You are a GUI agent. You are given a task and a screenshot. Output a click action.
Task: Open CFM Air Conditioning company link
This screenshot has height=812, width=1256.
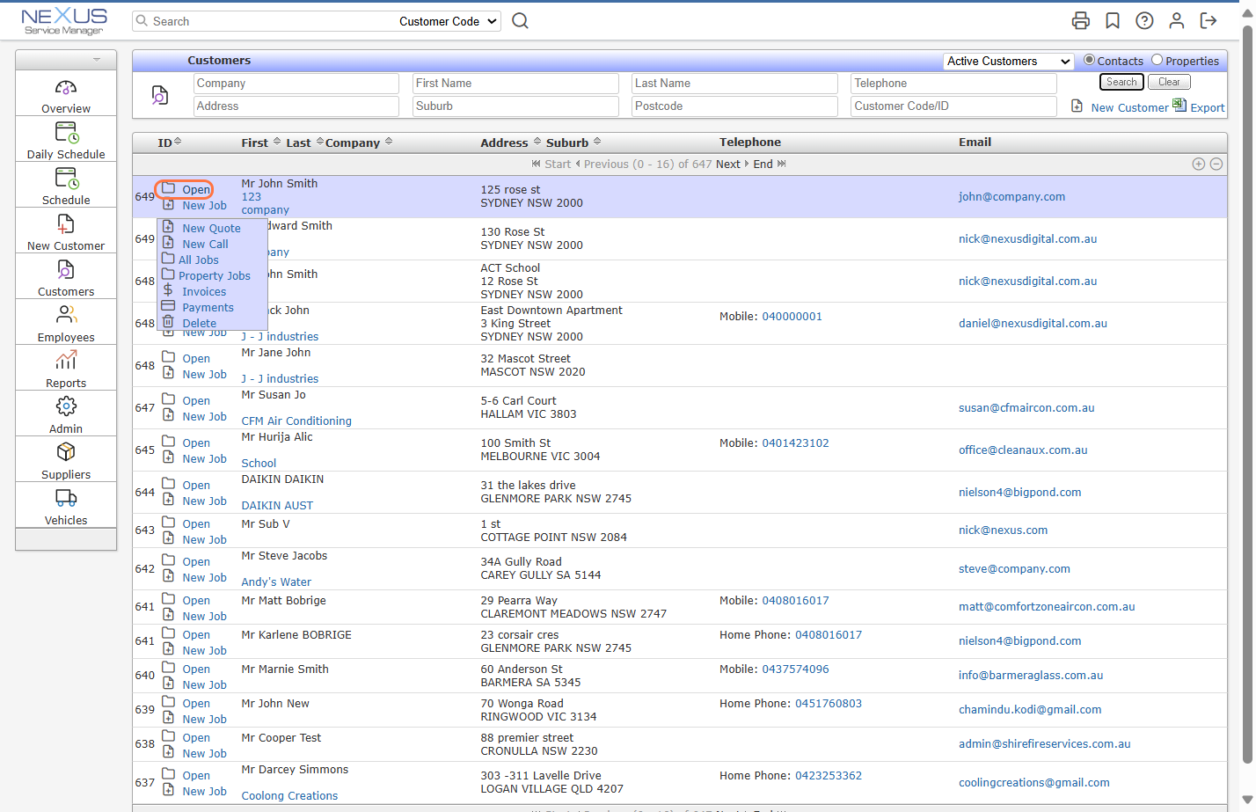(x=296, y=421)
